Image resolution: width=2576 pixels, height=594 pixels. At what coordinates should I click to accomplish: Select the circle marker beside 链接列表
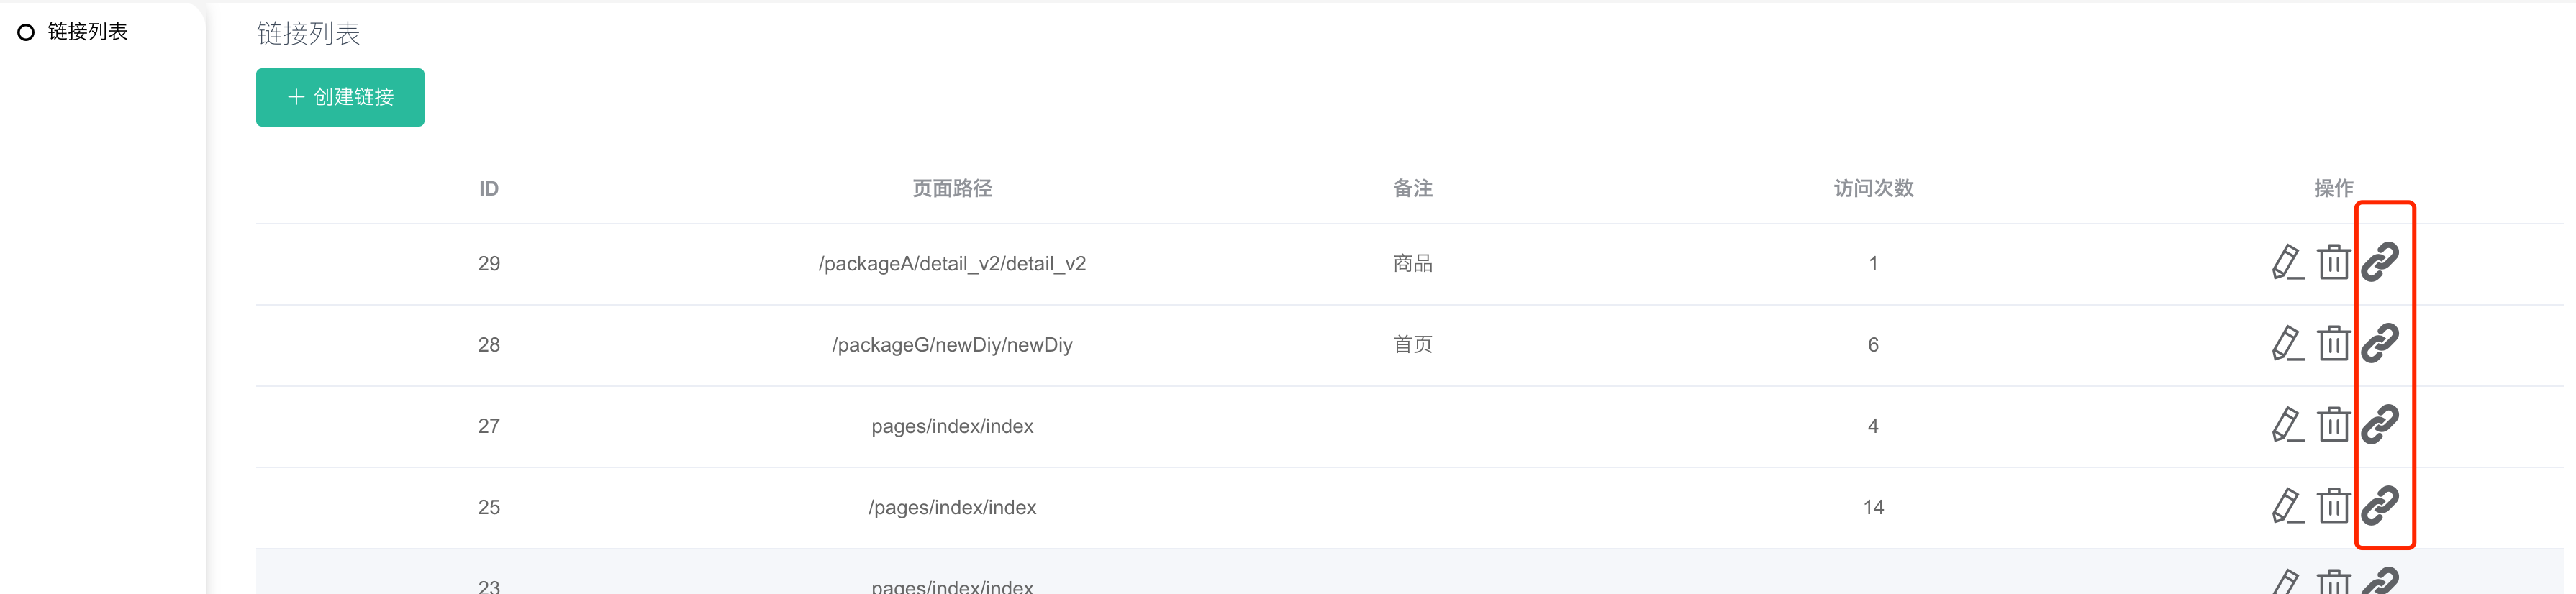[x=26, y=32]
